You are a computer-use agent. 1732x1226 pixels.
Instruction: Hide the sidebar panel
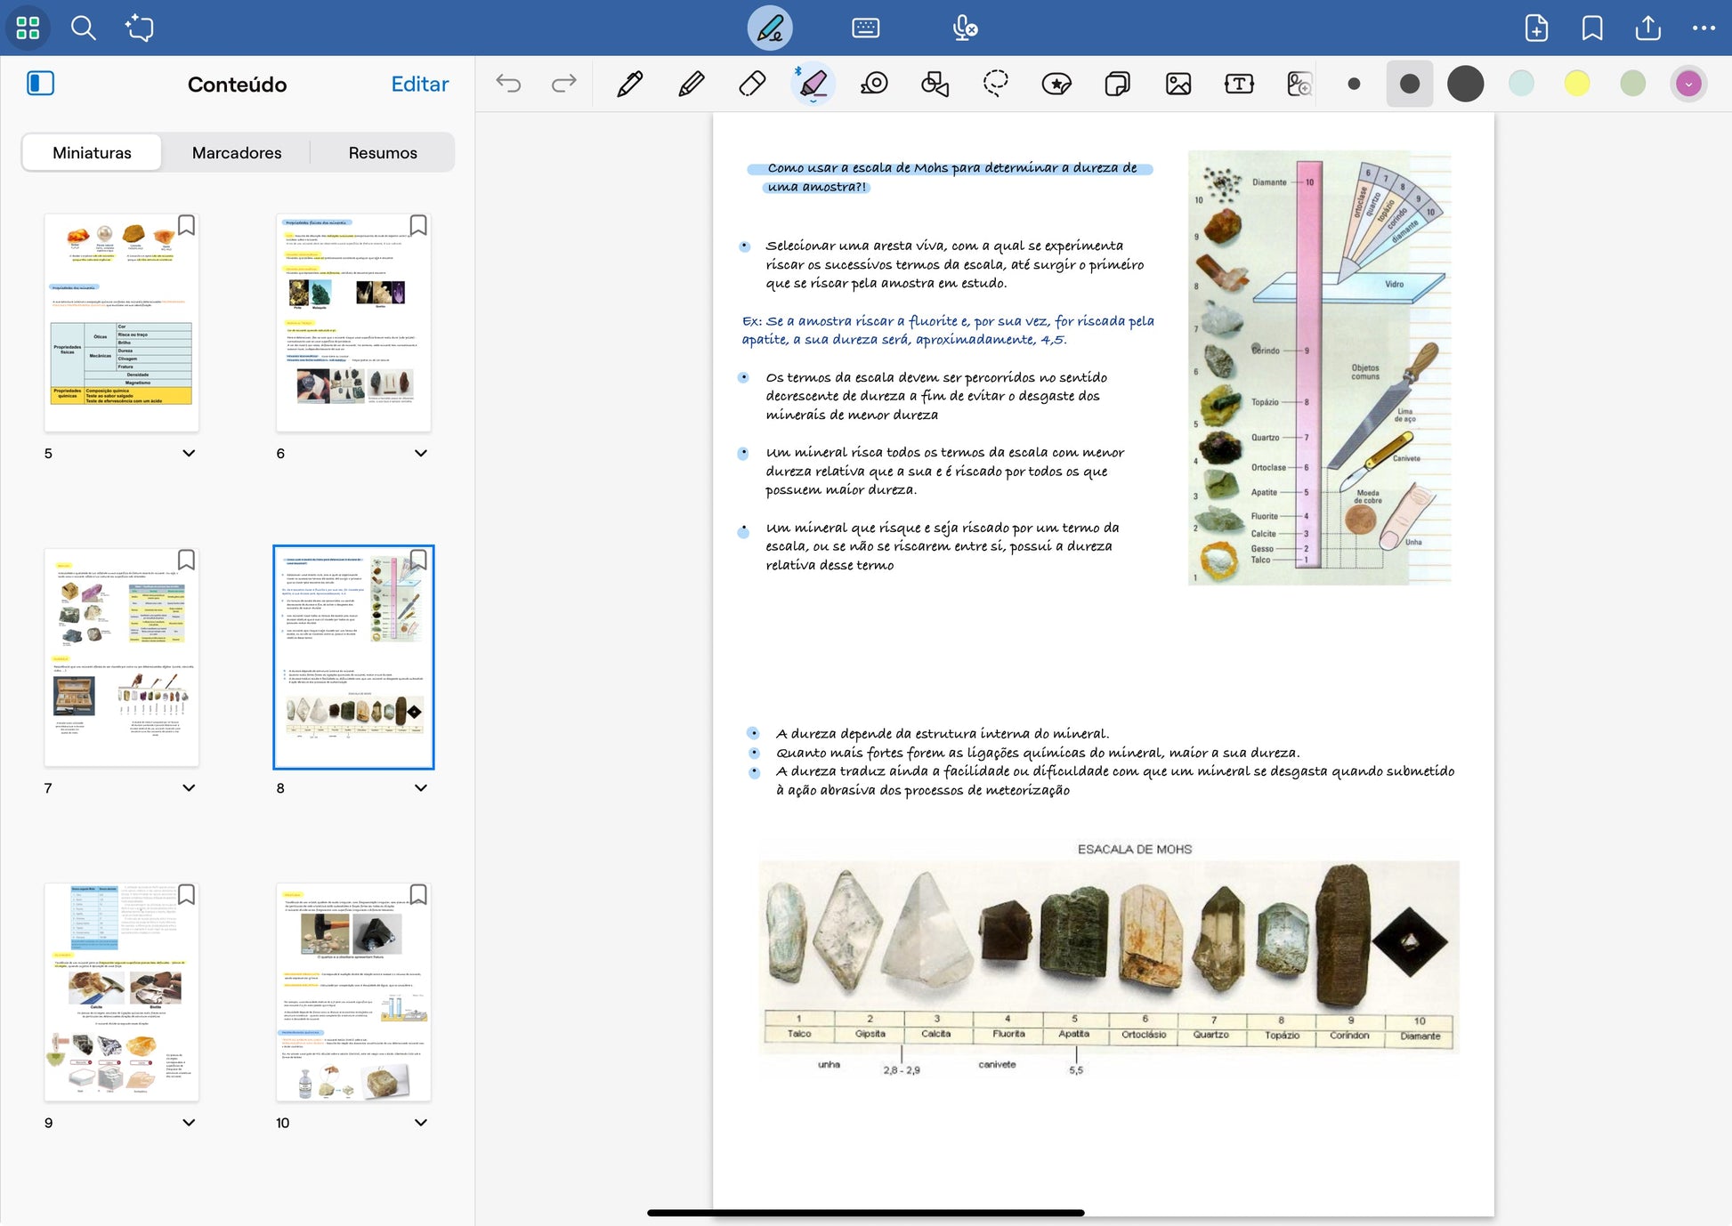pos(40,84)
